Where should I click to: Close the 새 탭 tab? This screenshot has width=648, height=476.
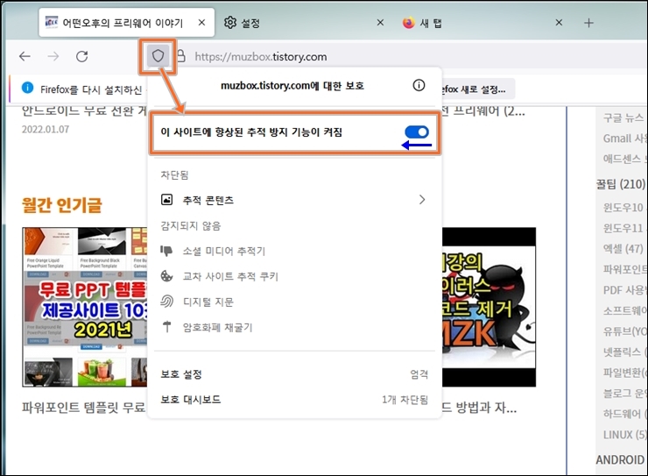559,22
